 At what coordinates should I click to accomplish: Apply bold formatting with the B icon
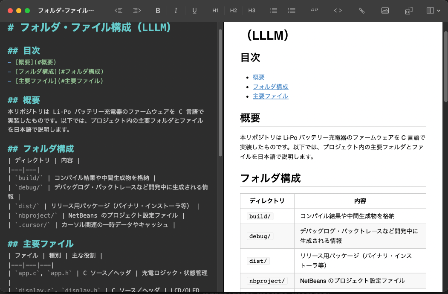[158, 11]
